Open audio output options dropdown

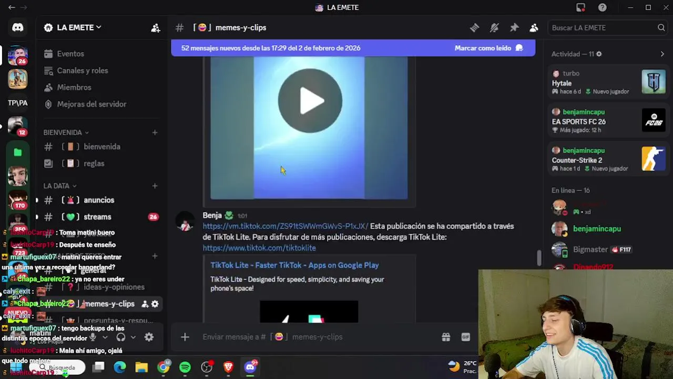(x=133, y=337)
